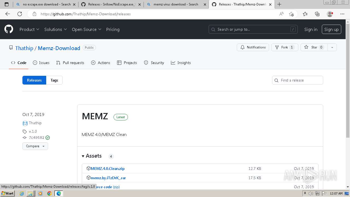Click the GitHub Octocat logo
This screenshot has width=350, height=197.
[9, 29]
